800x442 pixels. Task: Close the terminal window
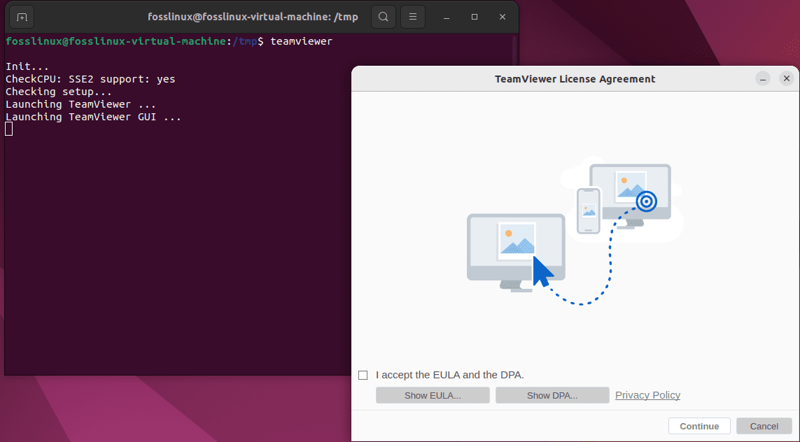click(x=502, y=16)
